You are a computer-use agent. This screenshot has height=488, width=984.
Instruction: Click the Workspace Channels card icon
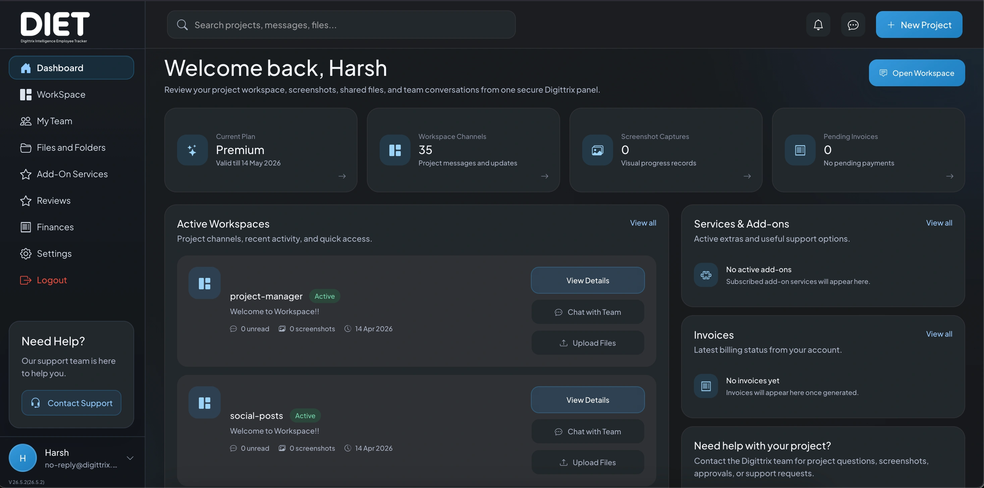click(x=395, y=150)
